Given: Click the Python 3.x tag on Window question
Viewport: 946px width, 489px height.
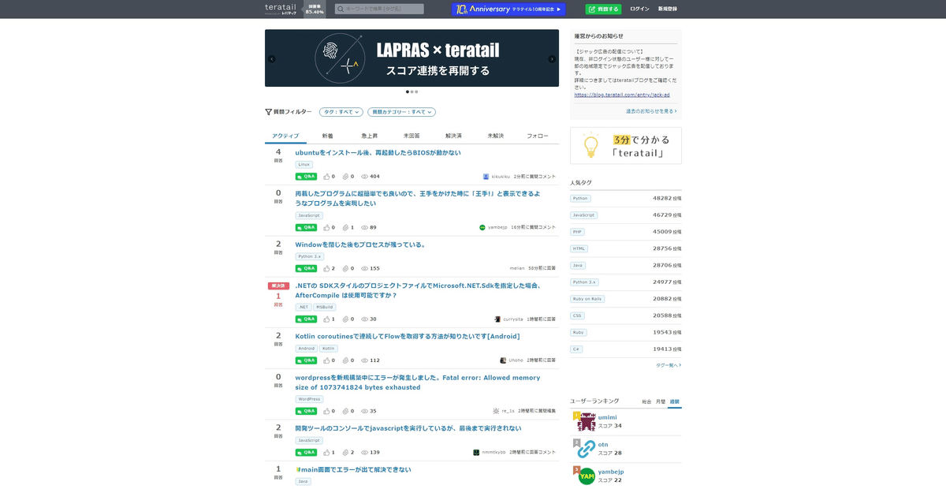Looking at the screenshot, I should pos(310,256).
